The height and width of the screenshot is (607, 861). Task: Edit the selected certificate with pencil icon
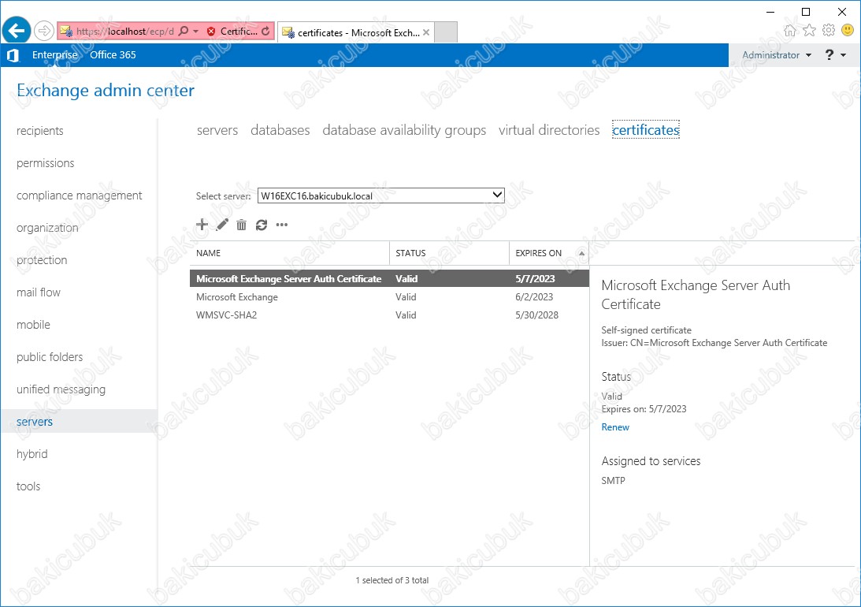[x=222, y=225]
